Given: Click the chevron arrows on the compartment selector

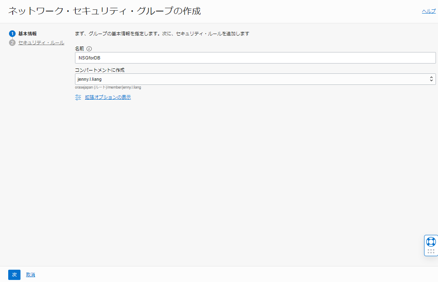Looking at the screenshot, I should point(431,79).
